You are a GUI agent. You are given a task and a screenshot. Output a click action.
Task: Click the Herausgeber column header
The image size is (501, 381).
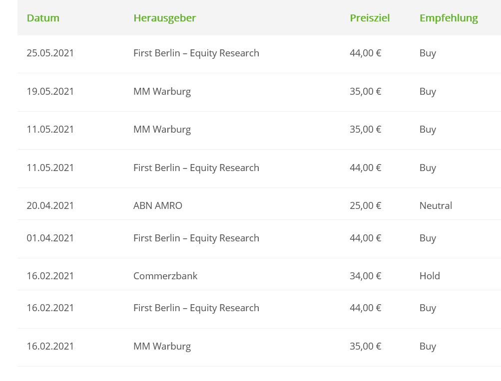pyautogui.click(x=165, y=17)
